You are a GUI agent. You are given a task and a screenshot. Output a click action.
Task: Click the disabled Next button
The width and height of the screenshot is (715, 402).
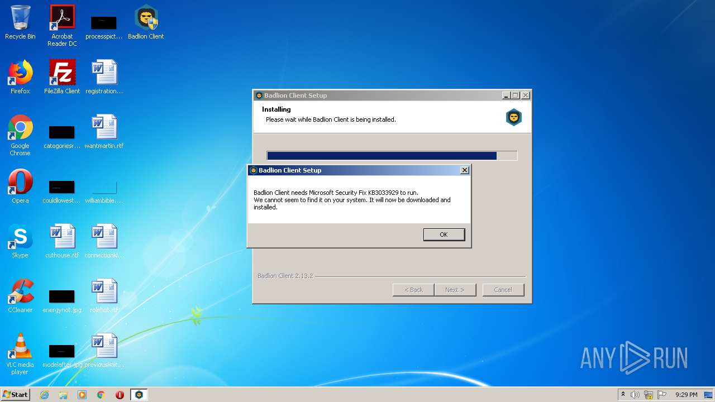(x=455, y=290)
